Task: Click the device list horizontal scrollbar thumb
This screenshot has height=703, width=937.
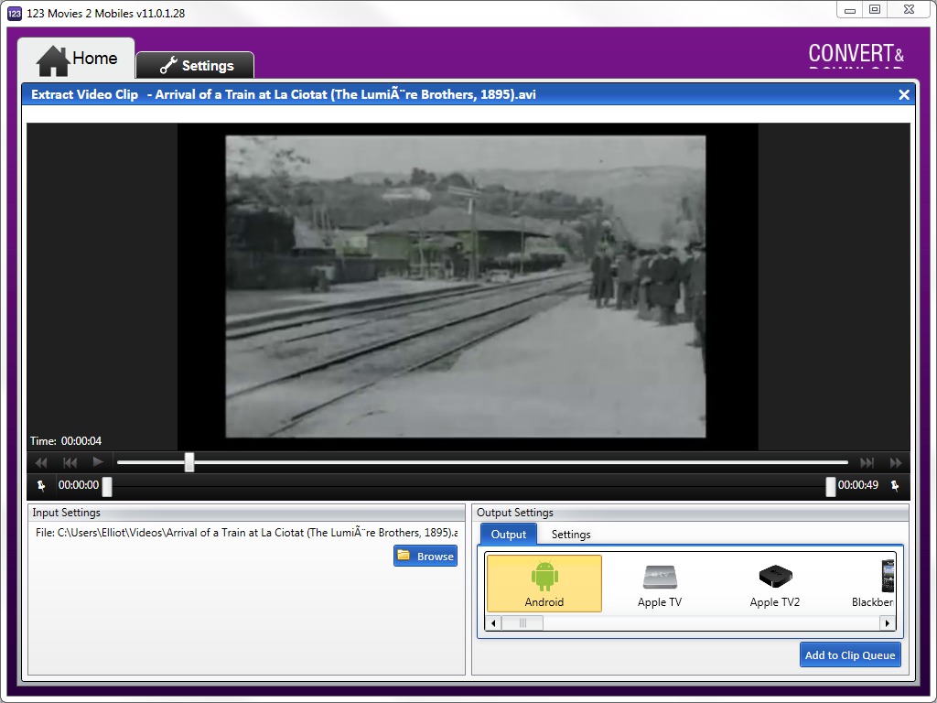Action: point(522,622)
